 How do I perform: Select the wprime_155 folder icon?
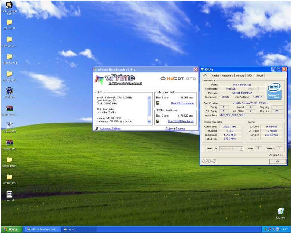pos(9,179)
